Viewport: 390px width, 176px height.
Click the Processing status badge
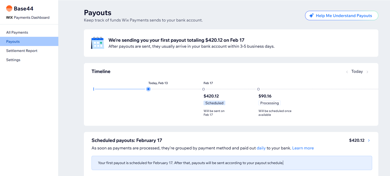269,103
